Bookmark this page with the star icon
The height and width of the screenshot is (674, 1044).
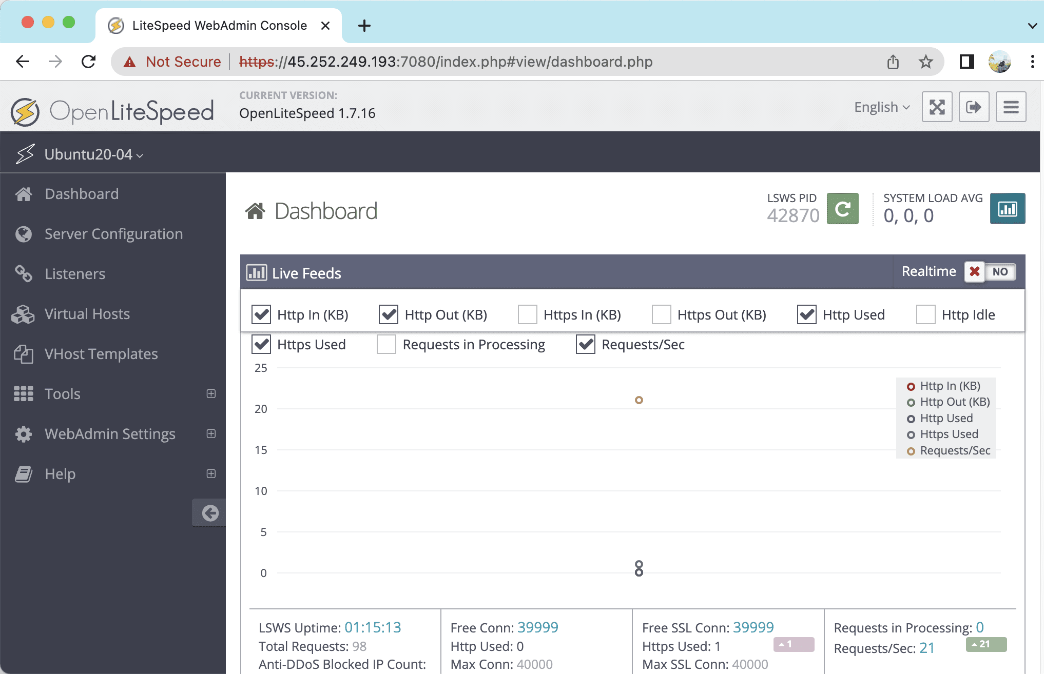pyautogui.click(x=926, y=62)
